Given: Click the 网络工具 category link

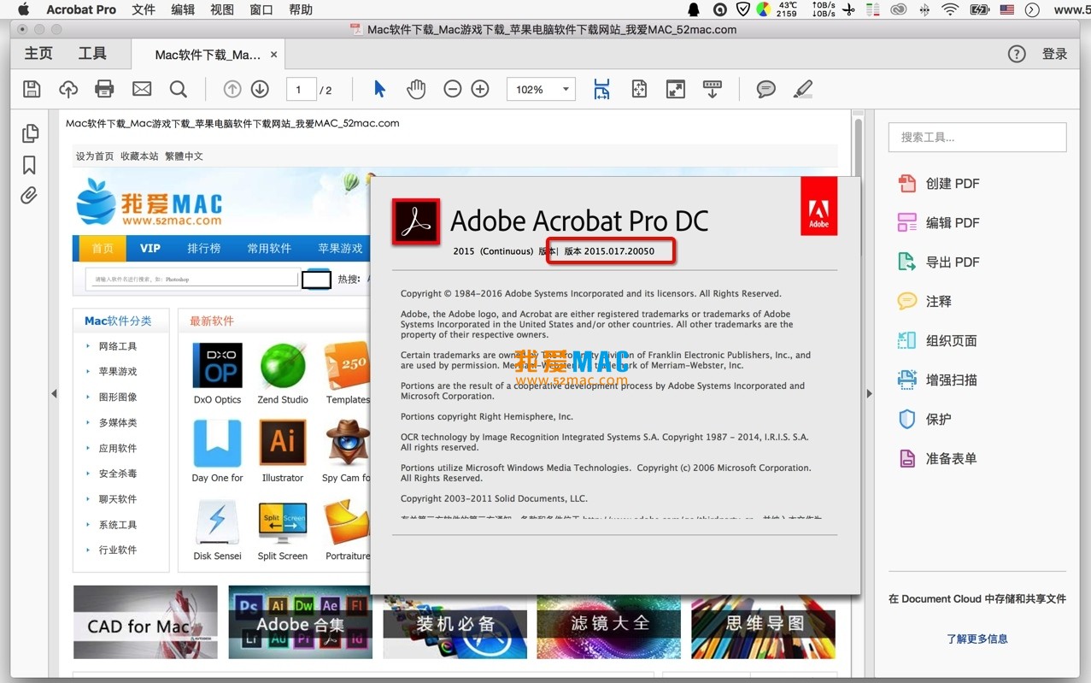Looking at the screenshot, I should point(118,346).
